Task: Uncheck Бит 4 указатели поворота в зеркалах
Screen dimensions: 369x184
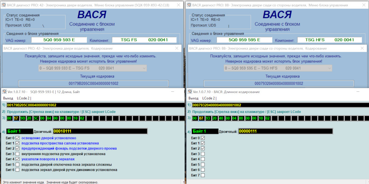Action: point(17,159)
